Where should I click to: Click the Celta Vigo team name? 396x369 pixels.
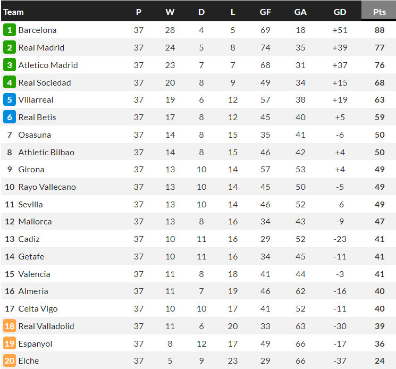point(38,309)
